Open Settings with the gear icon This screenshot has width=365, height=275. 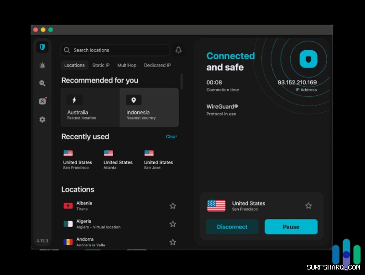(42, 119)
